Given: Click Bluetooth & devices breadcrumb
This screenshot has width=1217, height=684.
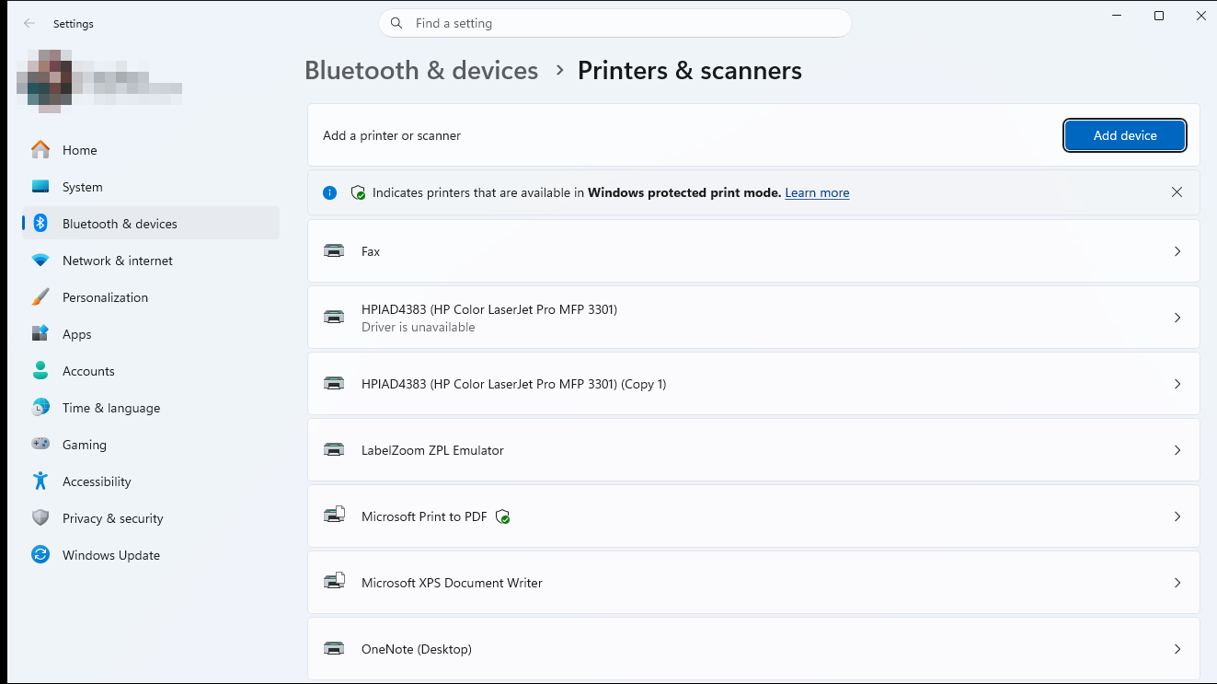Looking at the screenshot, I should tap(421, 71).
